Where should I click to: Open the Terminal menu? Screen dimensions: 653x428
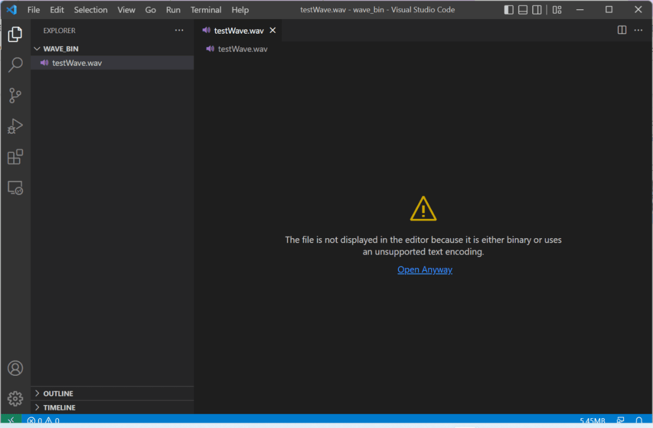tap(206, 10)
